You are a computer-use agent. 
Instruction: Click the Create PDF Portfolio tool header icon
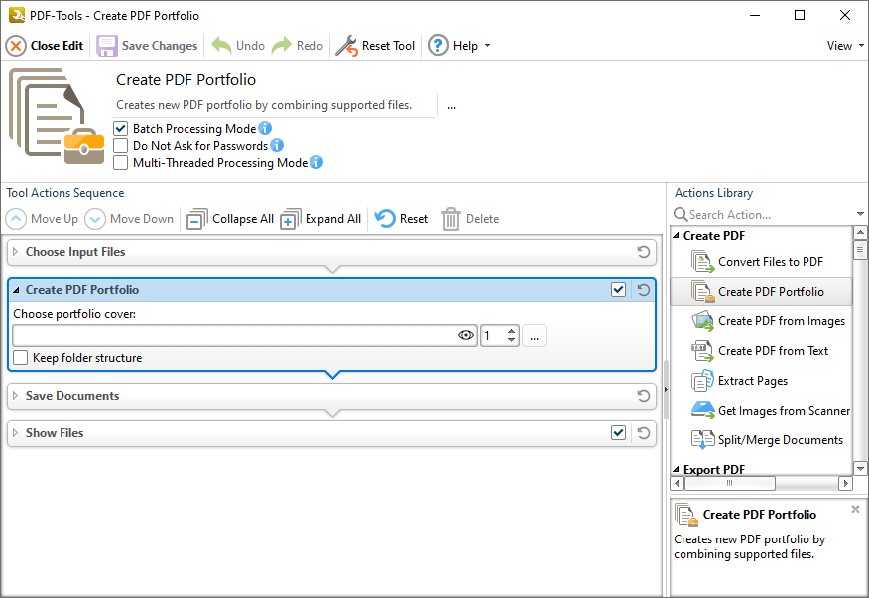(57, 116)
